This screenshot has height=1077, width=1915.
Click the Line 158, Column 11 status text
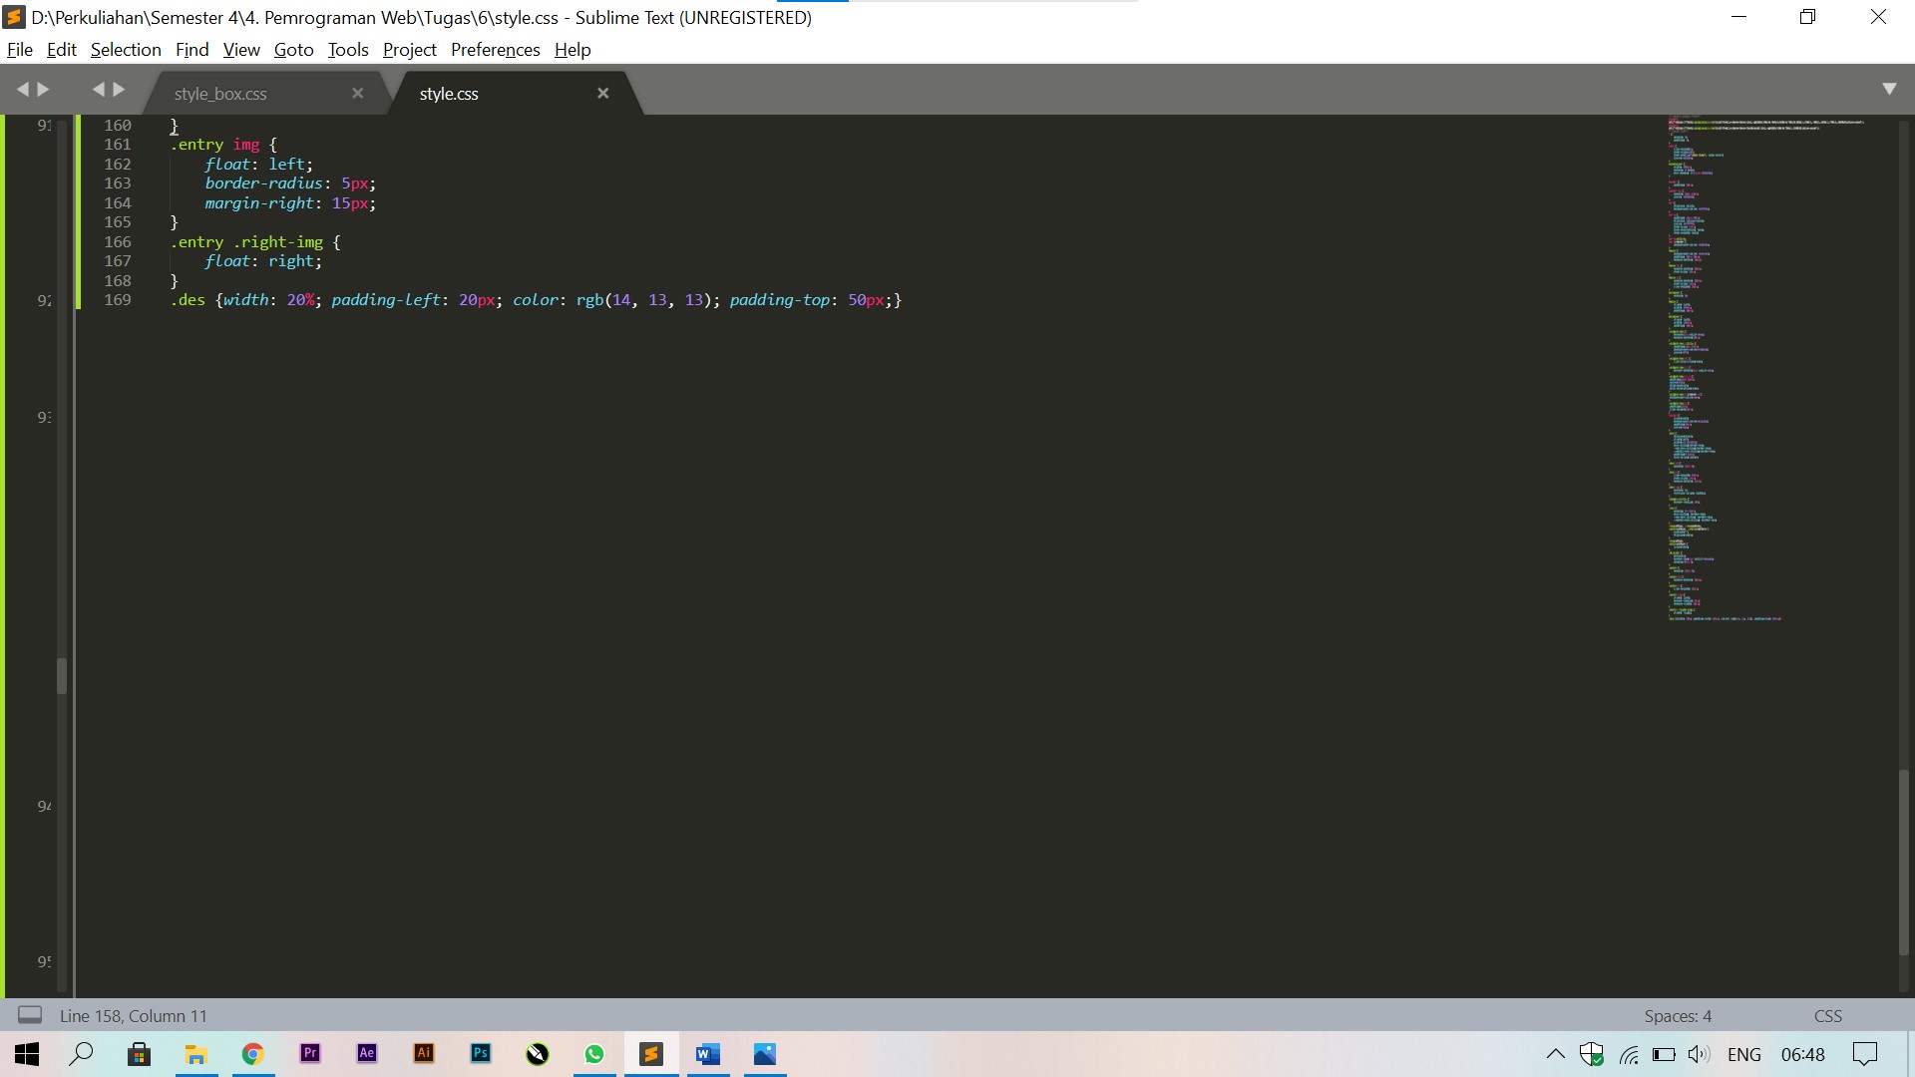[134, 1016]
